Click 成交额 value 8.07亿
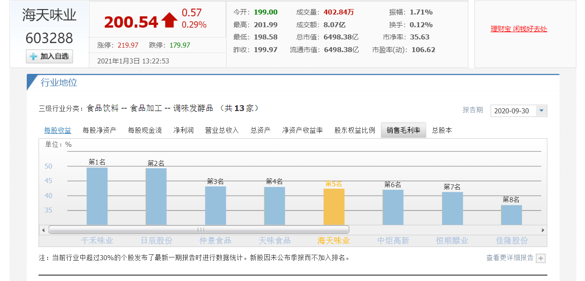The height and width of the screenshot is (281, 585). [335, 25]
